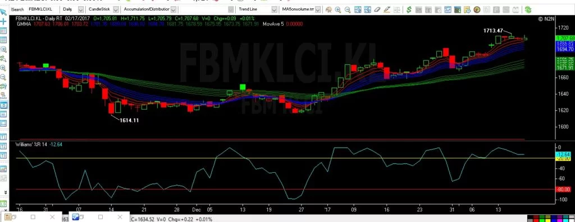Click the 1614.11 low price label
Image resolution: width=575 pixels, height=222 pixels.
click(130, 120)
